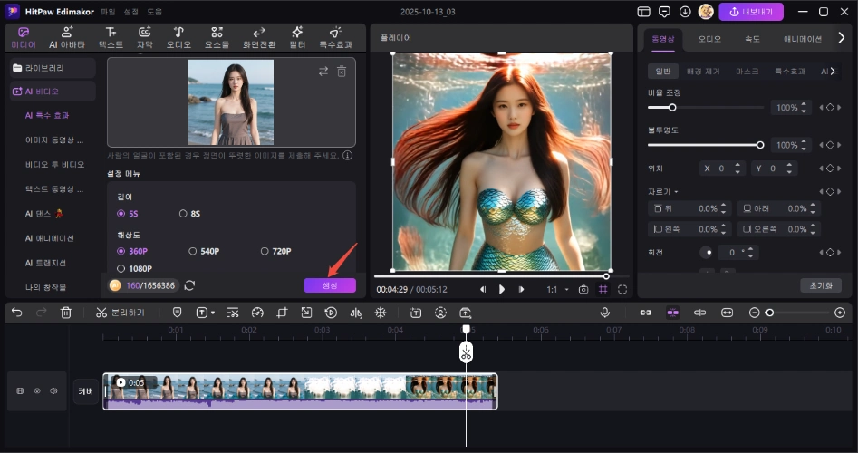Swap the uploaded image with the exchange icon
This screenshot has height=453, width=858.
pos(323,72)
